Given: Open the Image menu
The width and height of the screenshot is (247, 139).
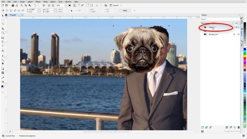Looking at the screenshot, I should tap(22, 2).
